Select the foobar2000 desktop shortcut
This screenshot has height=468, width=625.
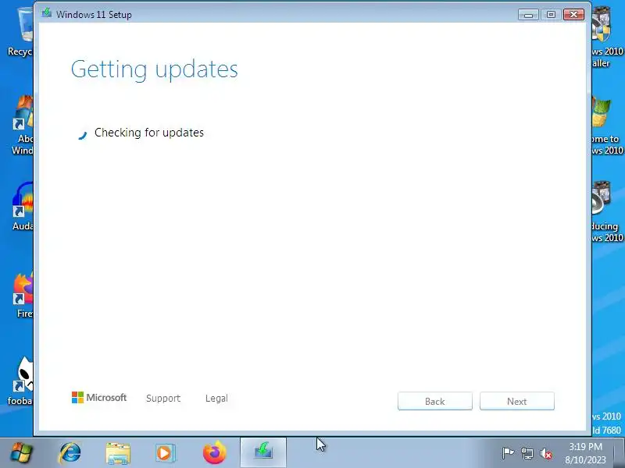point(22,381)
